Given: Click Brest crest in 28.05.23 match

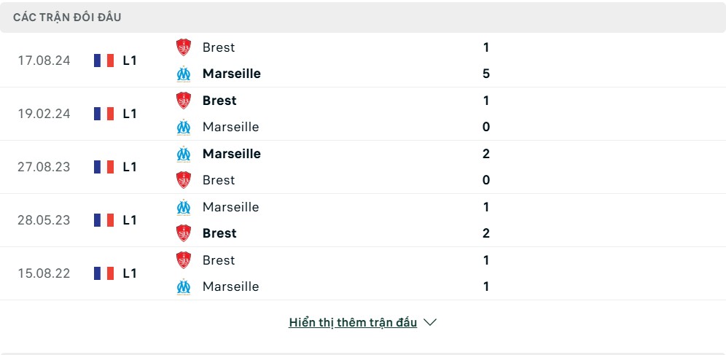Looking at the screenshot, I should (x=184, y=233).
